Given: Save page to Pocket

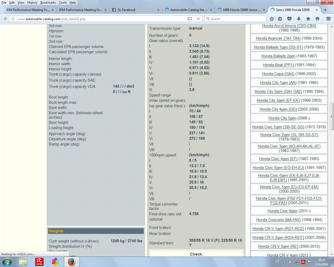Looking at the screenshot, I should point(289,19).
